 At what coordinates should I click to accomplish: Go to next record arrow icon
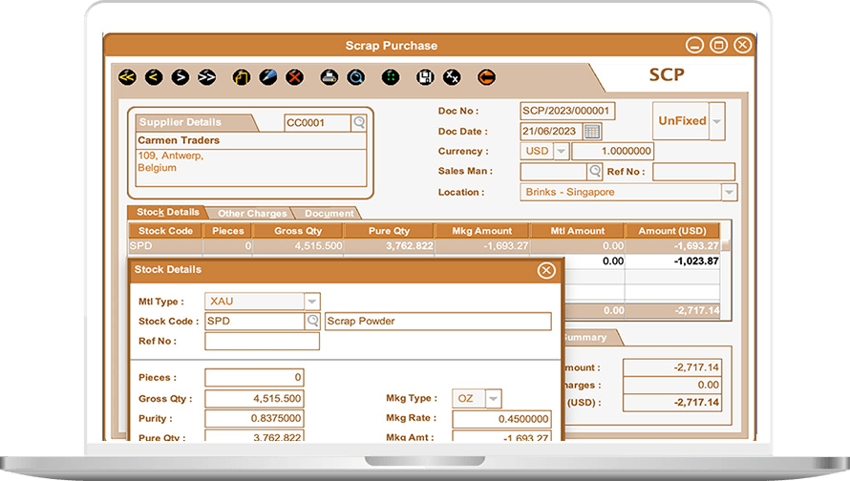pyautogui.click(x=181, y=77)
